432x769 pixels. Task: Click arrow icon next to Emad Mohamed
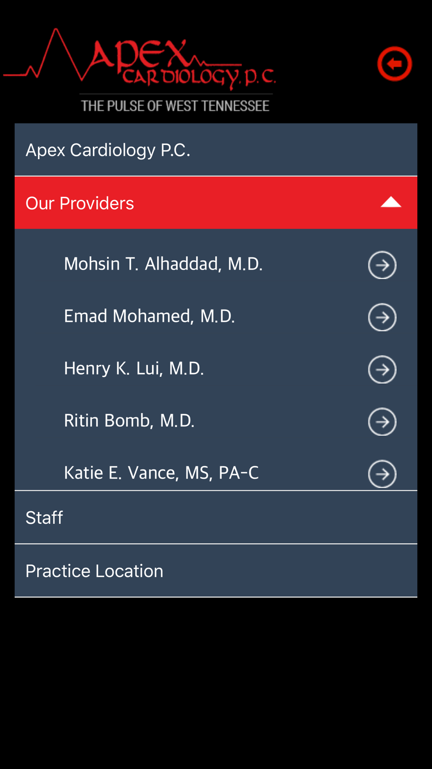382,317
